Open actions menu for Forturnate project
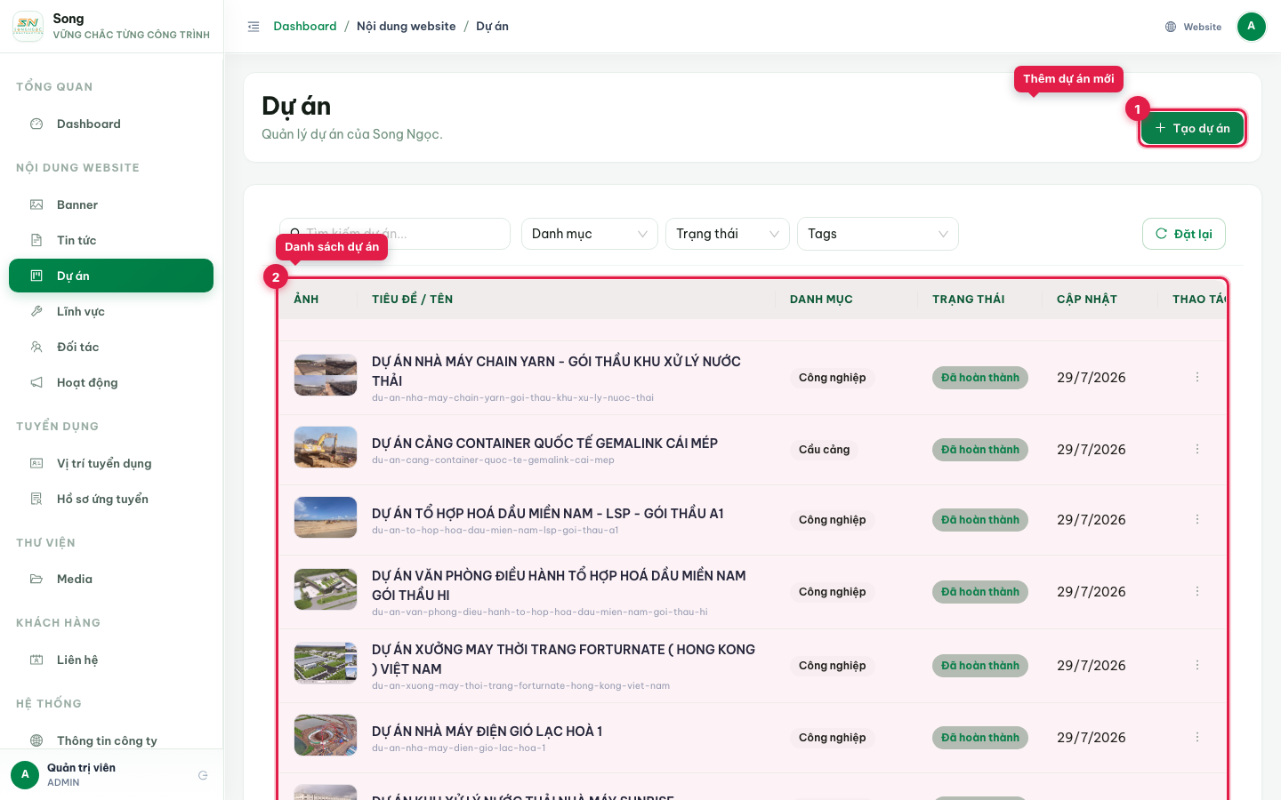The height and width of the screenshot is (800, 1281). point(1197,665)
